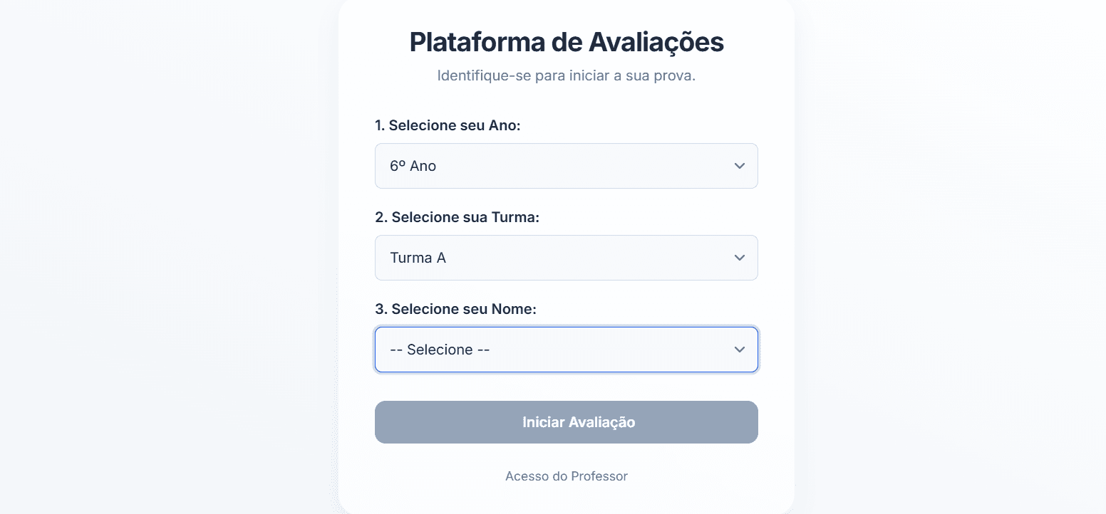Open the '-- Selecione --' name dropdown
Image resolution: width=1106 pixels, height=514 pixels.
[566, 350]
